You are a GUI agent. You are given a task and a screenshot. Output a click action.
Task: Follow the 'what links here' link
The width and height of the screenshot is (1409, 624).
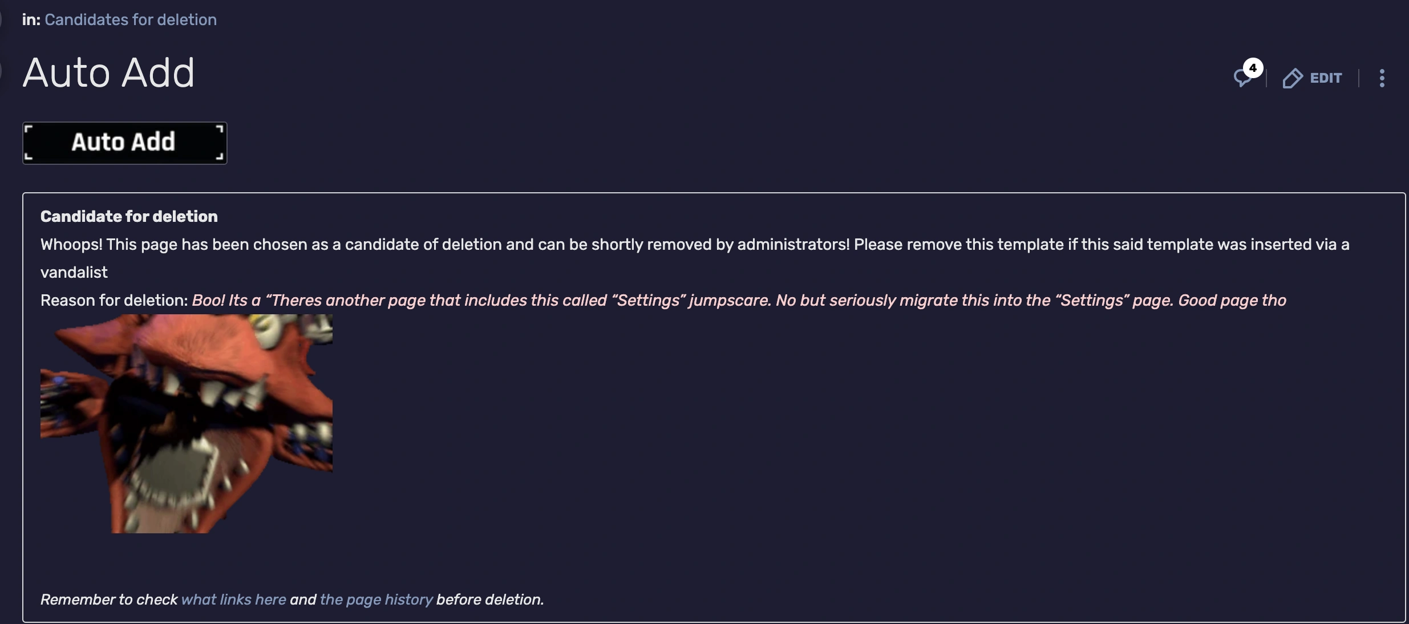pyautogui.click(x=233, y=599)
